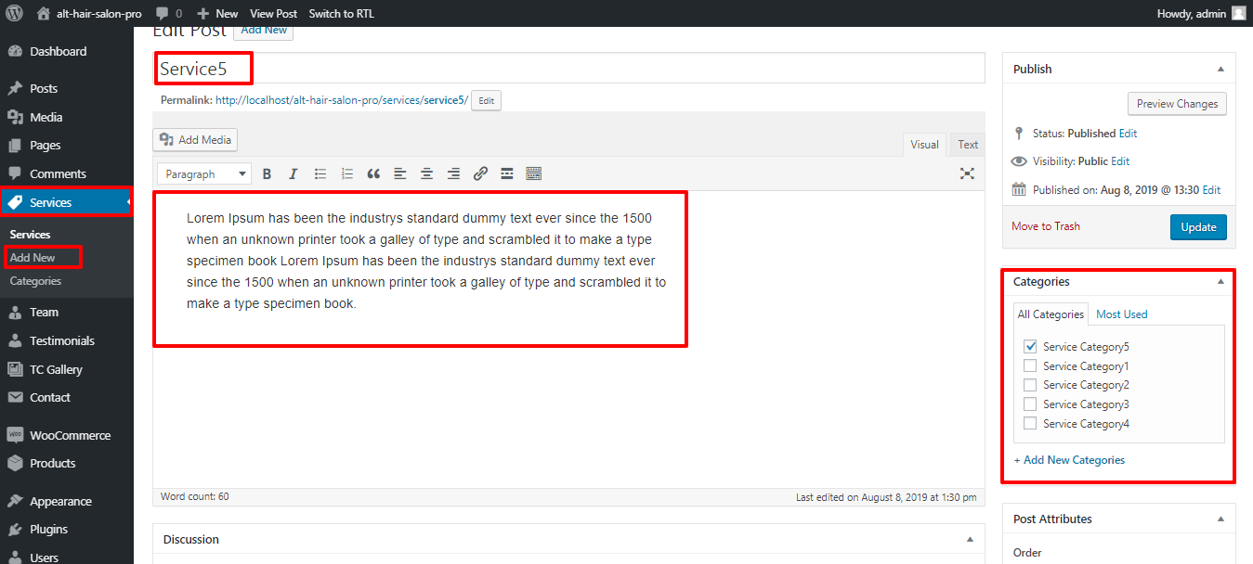Collapse the Publish panel
Screen dimensions: 1253x564
(x=1220, y=69)
